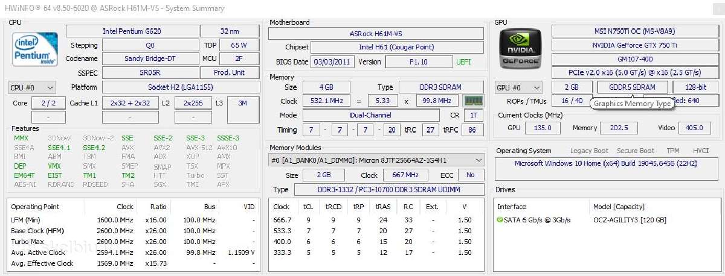Screen dimensions: 725x276
Task: Select the 666.7 clock timing row
Action: (x=376, y=220)
